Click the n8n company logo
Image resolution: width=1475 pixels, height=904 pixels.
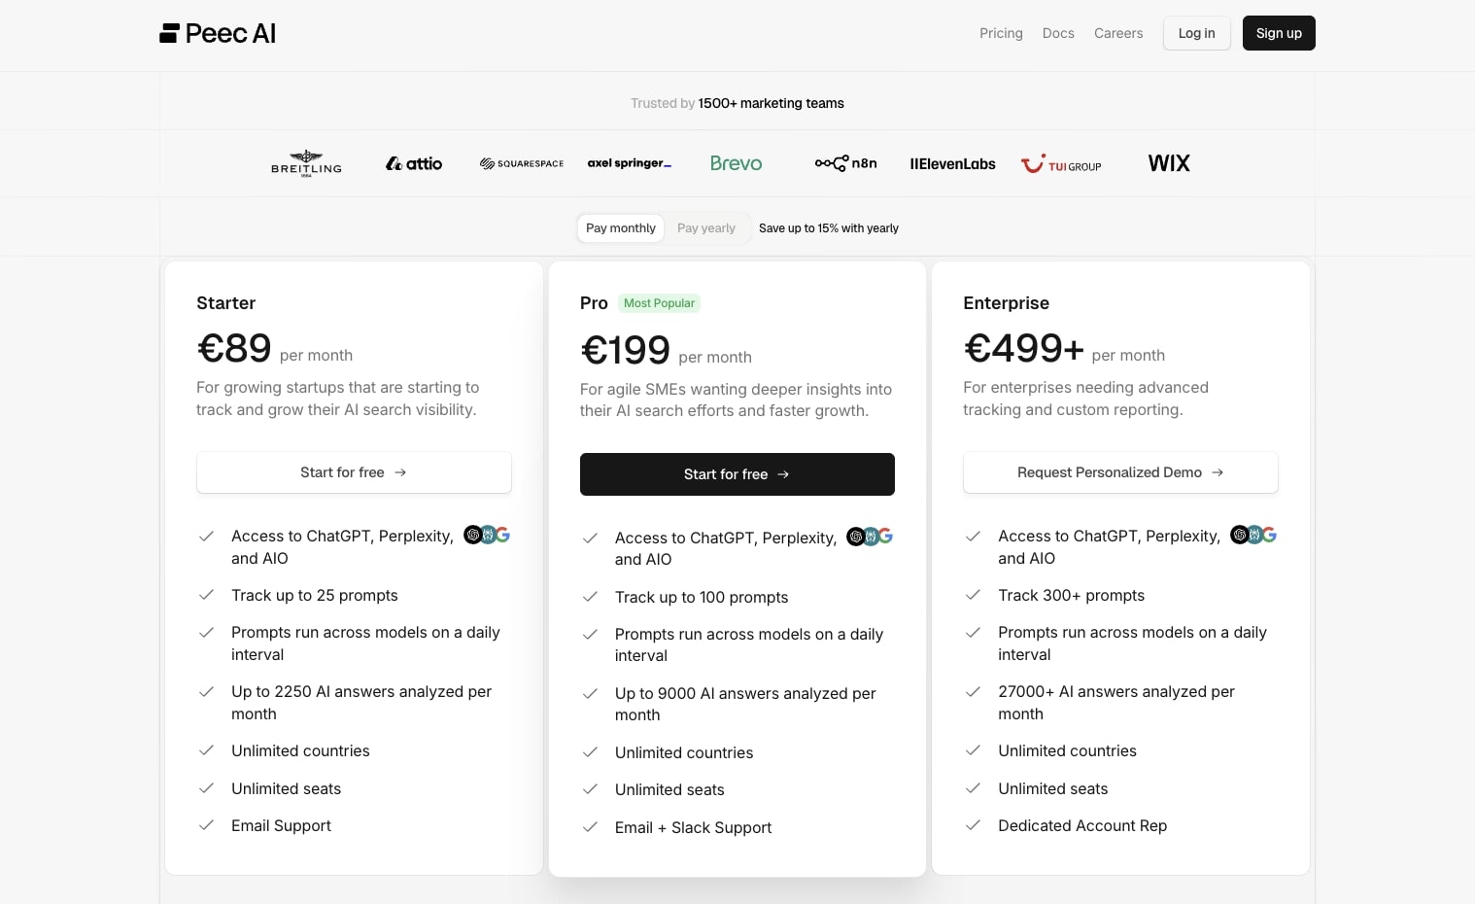pos(845,163)
